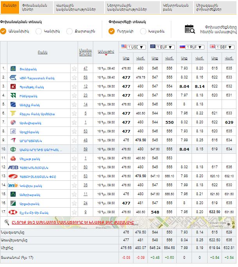Click the HSBC logo in row 17
Viewport: 238px width, 267px height.
[13, 212]
